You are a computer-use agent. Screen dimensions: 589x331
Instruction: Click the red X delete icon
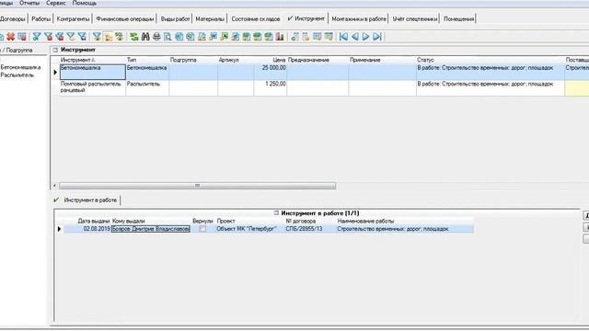click(10, 37)
